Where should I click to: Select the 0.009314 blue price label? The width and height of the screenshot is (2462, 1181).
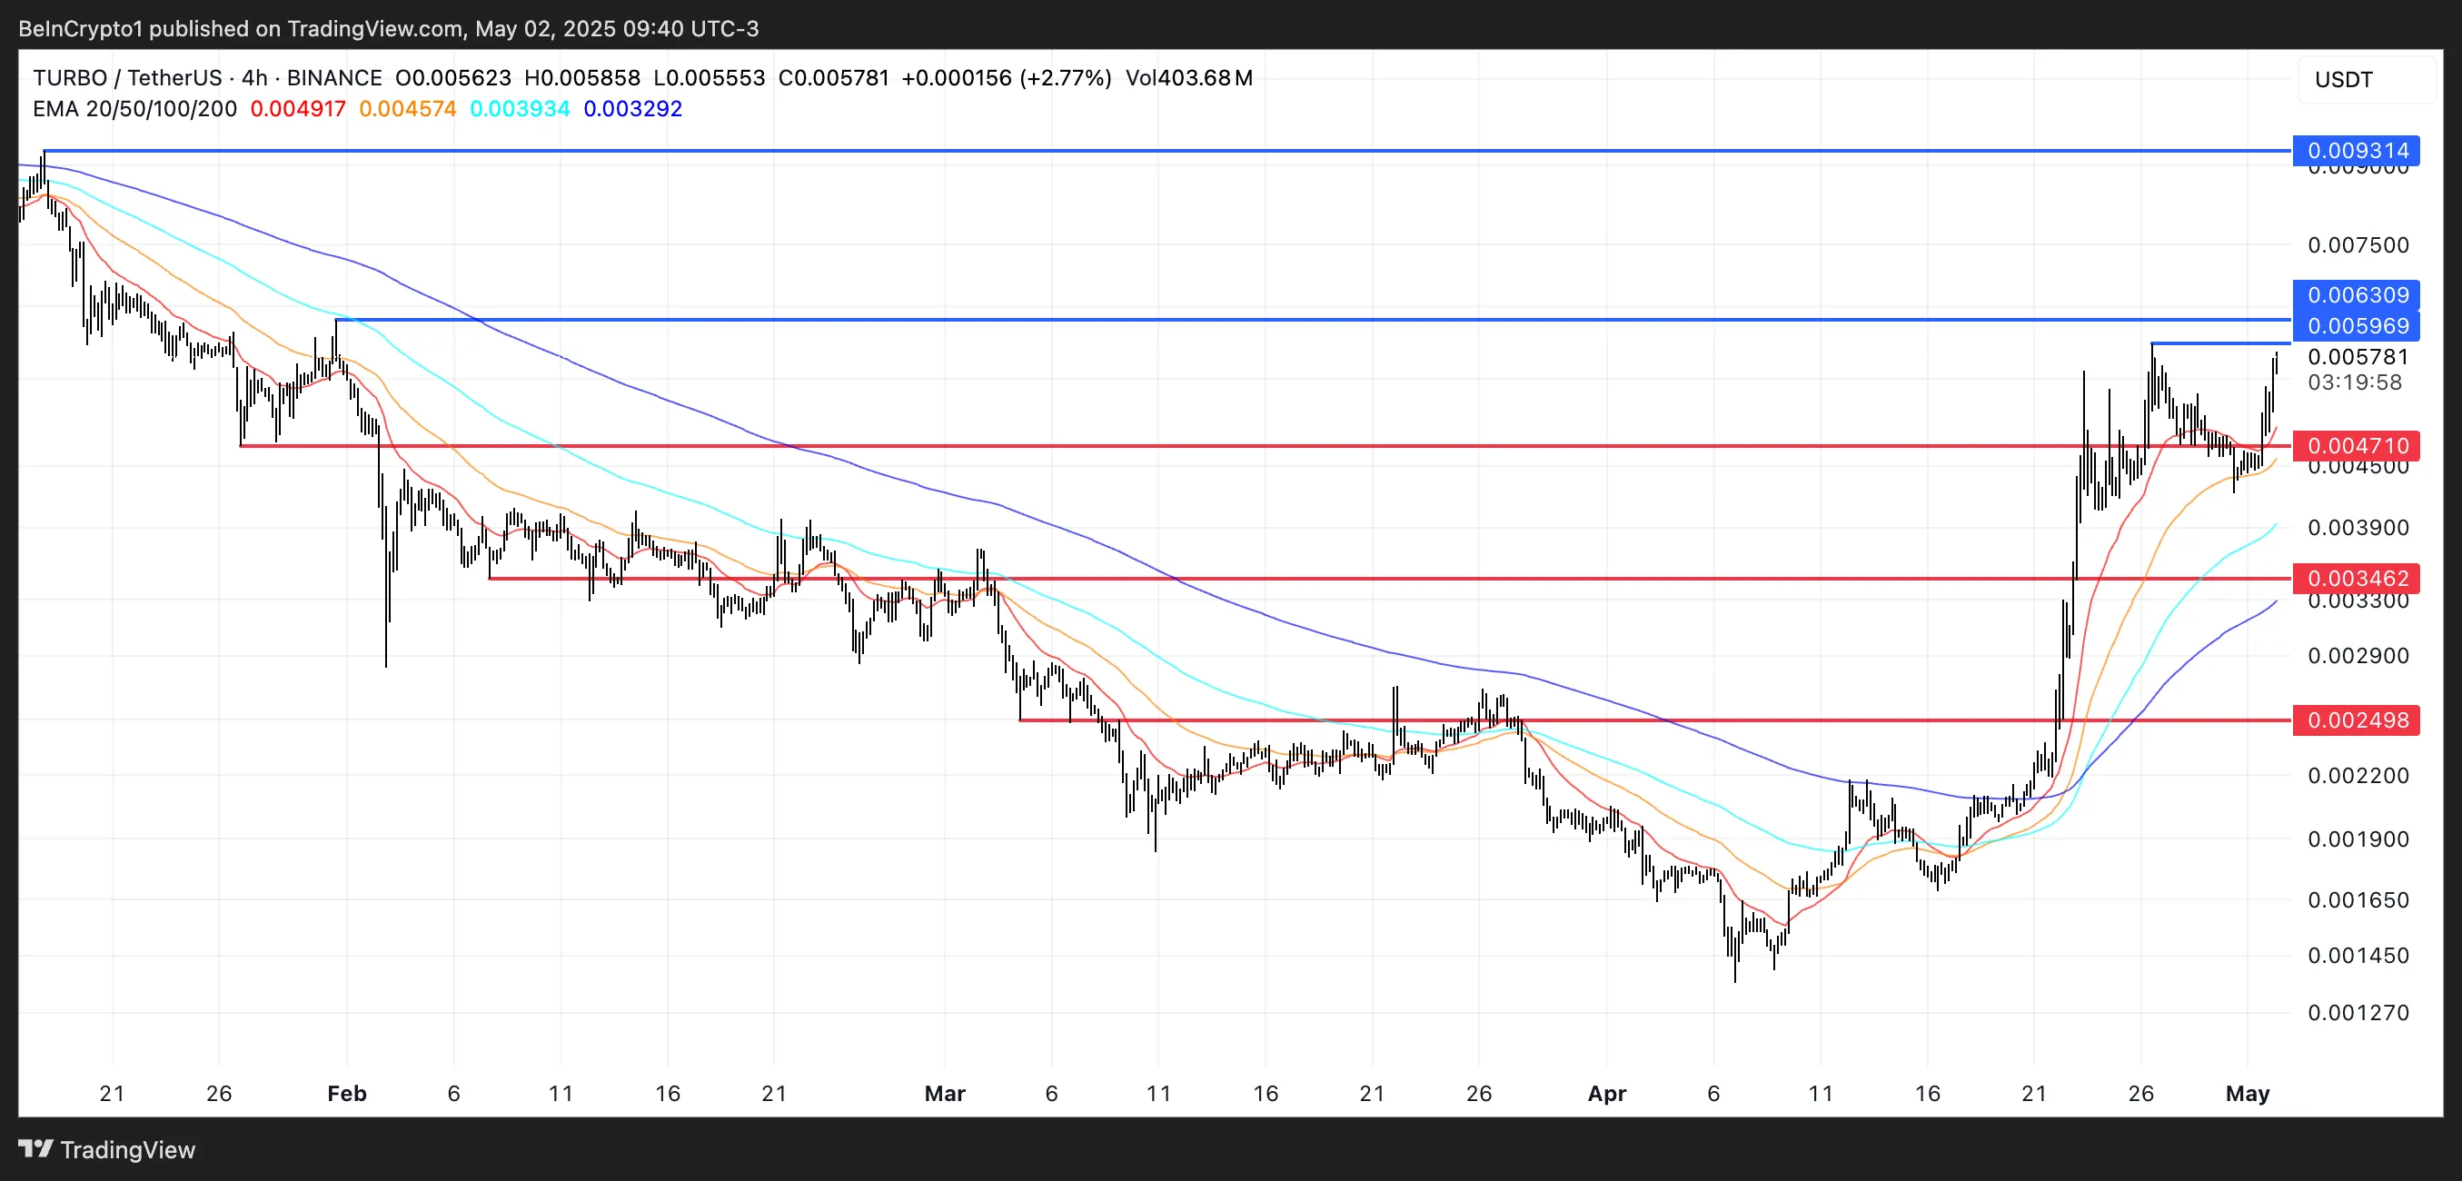coord(2356,151)
